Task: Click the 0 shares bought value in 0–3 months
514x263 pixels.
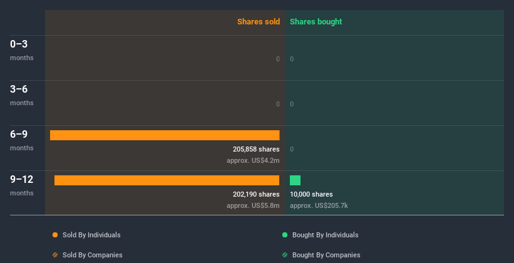Action: [x=292, y=59]
